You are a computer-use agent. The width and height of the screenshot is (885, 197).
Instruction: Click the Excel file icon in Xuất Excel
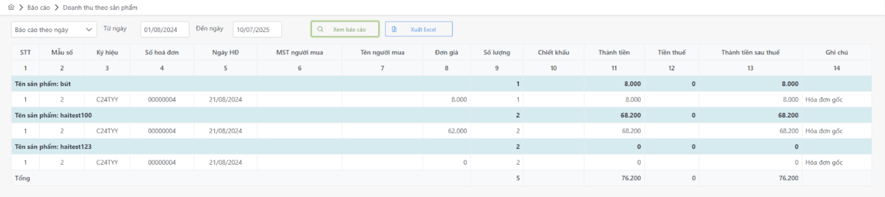coord(394,29)
